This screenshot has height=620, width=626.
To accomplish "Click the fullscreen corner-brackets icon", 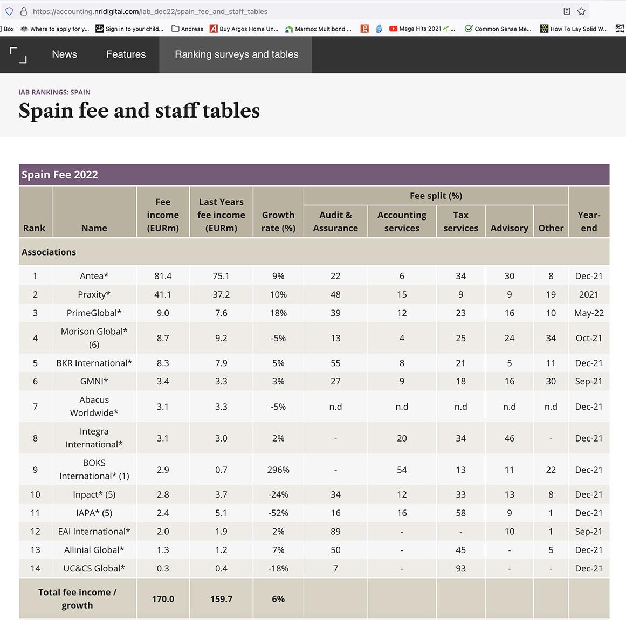I will coord(18,54).
